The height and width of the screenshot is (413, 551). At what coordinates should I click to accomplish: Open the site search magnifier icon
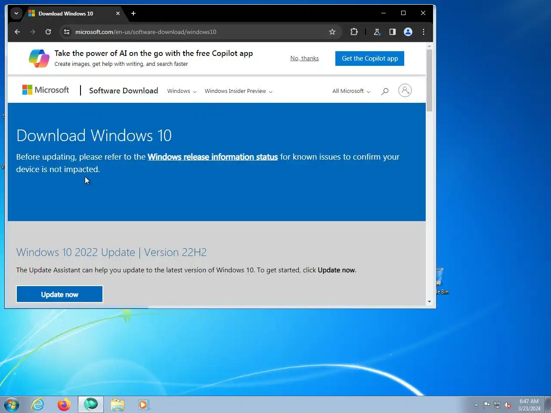coord(385,91)
